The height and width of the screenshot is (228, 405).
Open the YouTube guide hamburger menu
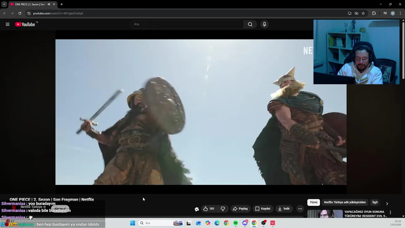pos(8,24)
